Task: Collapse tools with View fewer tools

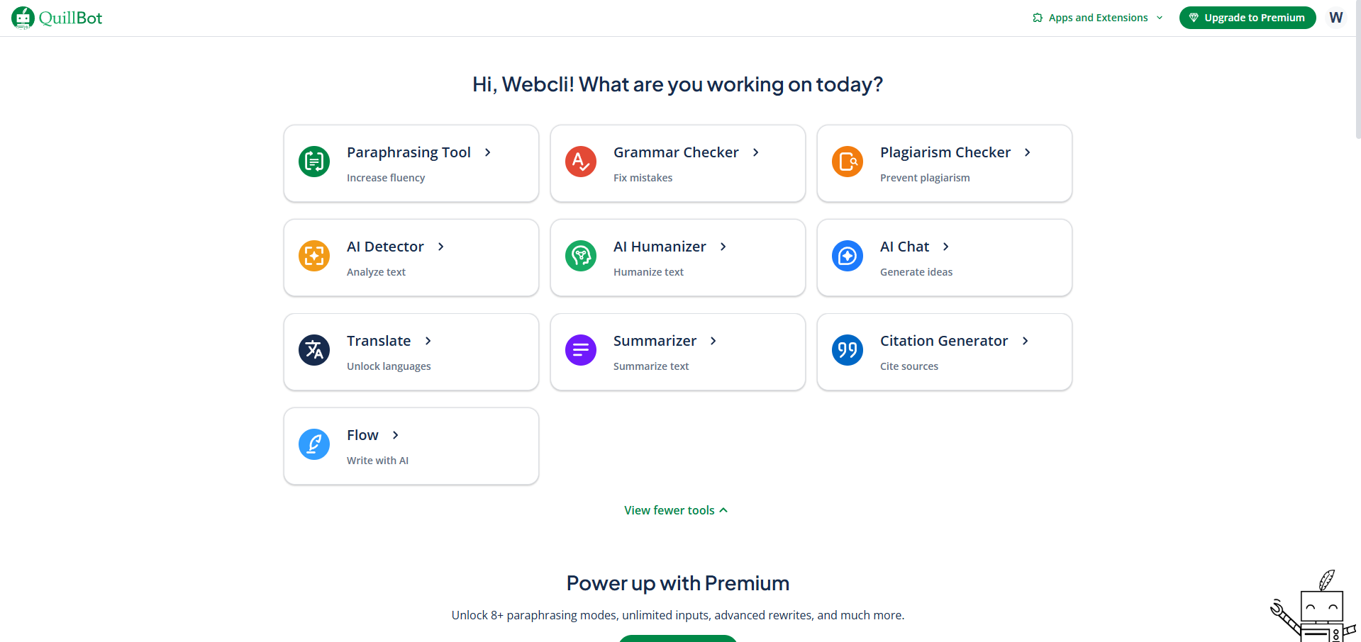Action: tap(676, 510)
